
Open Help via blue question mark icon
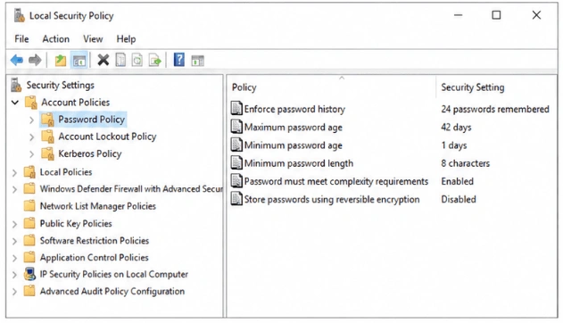[178, 60]
